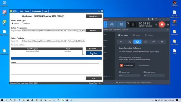Switch to the Videos tab in Bandicam
The height and width of the screenshot is (102, 181).
tap(137, 35)
